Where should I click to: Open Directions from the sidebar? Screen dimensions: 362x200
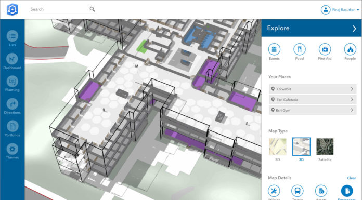(x=12, y=104)
